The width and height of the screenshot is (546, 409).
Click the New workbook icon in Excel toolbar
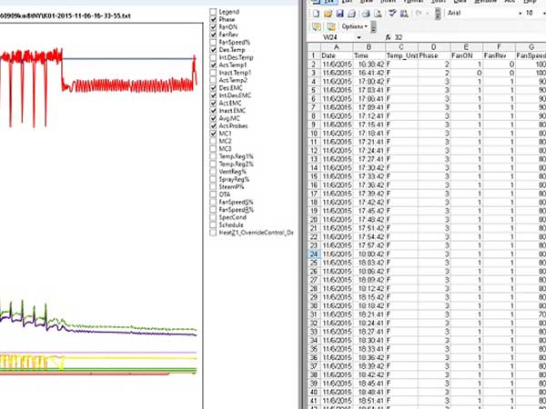point(316,14)
